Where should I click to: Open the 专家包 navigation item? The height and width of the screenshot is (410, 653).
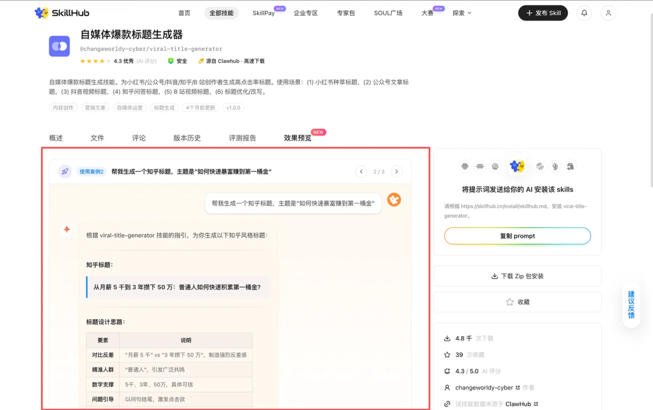[346, 13]
